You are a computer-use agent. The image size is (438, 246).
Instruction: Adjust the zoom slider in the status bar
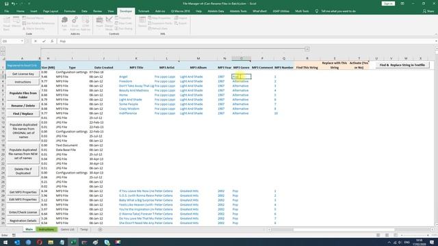[415, 235]
